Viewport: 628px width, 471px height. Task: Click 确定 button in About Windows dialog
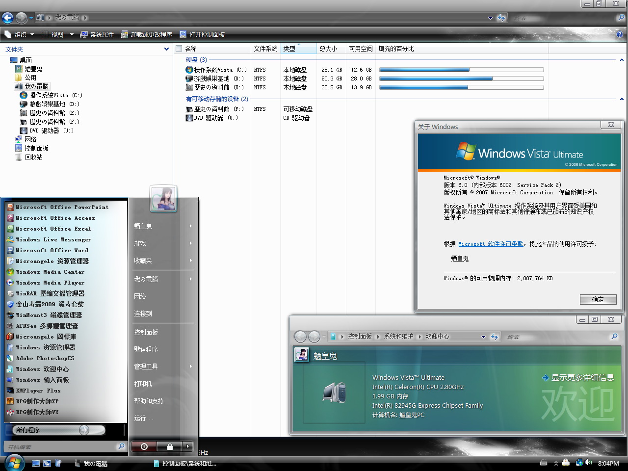pos(598,299)
